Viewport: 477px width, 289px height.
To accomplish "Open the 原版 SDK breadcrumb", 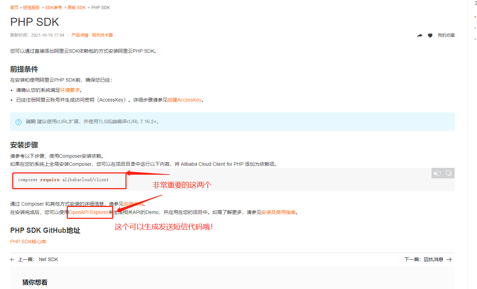I will coord(76,8).
